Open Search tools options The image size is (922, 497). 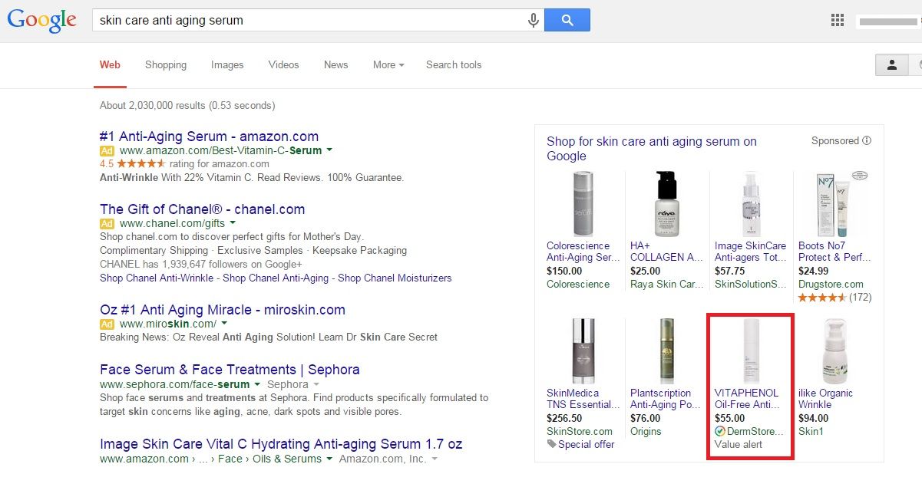(454, 65)
